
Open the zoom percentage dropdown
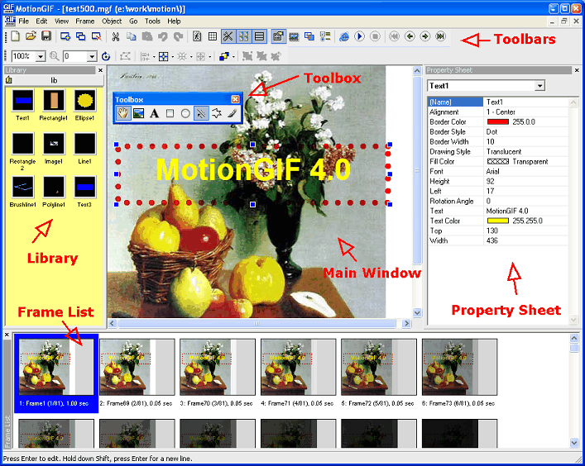point(39,56)
